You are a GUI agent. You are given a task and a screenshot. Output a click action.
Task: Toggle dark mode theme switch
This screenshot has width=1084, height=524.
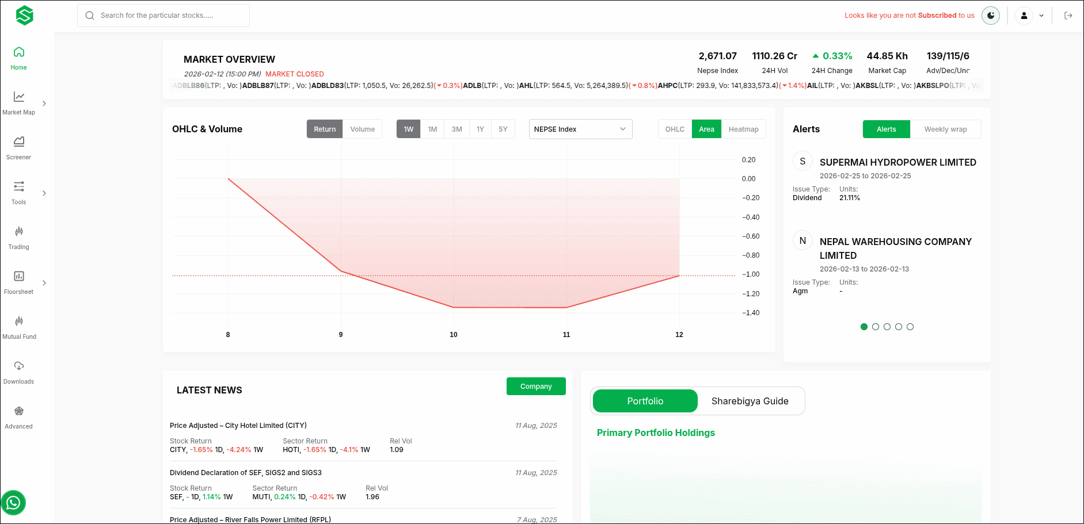(x=990, y=16)
